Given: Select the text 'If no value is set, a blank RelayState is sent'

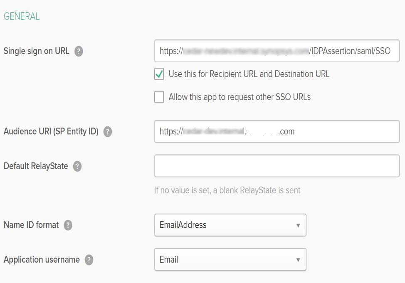Looking at the screenshot, I should point(227,190).
